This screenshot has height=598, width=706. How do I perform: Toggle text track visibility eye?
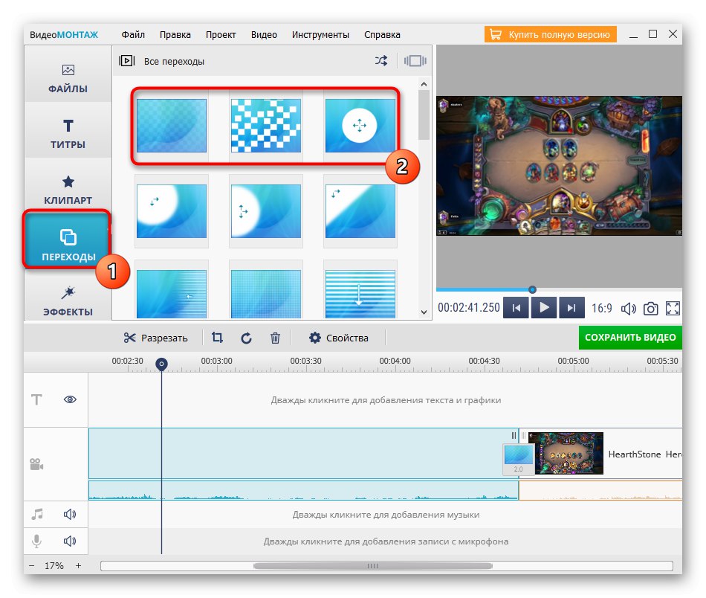tap(70, 399)
